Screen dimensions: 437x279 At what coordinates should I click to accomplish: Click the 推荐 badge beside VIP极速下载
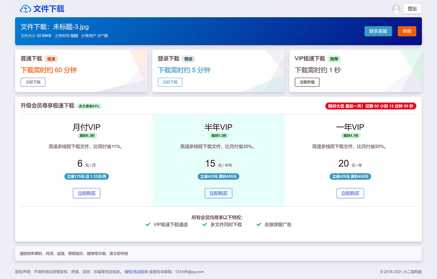click(334, 59)
